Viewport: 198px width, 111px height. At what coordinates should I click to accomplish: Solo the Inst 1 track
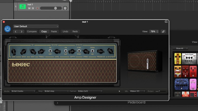(33, 8)
